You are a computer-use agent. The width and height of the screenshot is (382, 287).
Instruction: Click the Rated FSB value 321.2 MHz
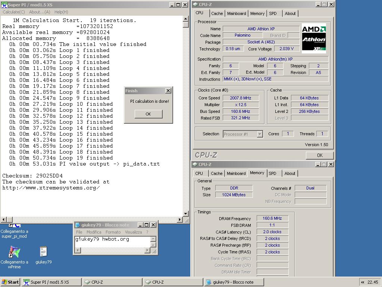(241, 118)
